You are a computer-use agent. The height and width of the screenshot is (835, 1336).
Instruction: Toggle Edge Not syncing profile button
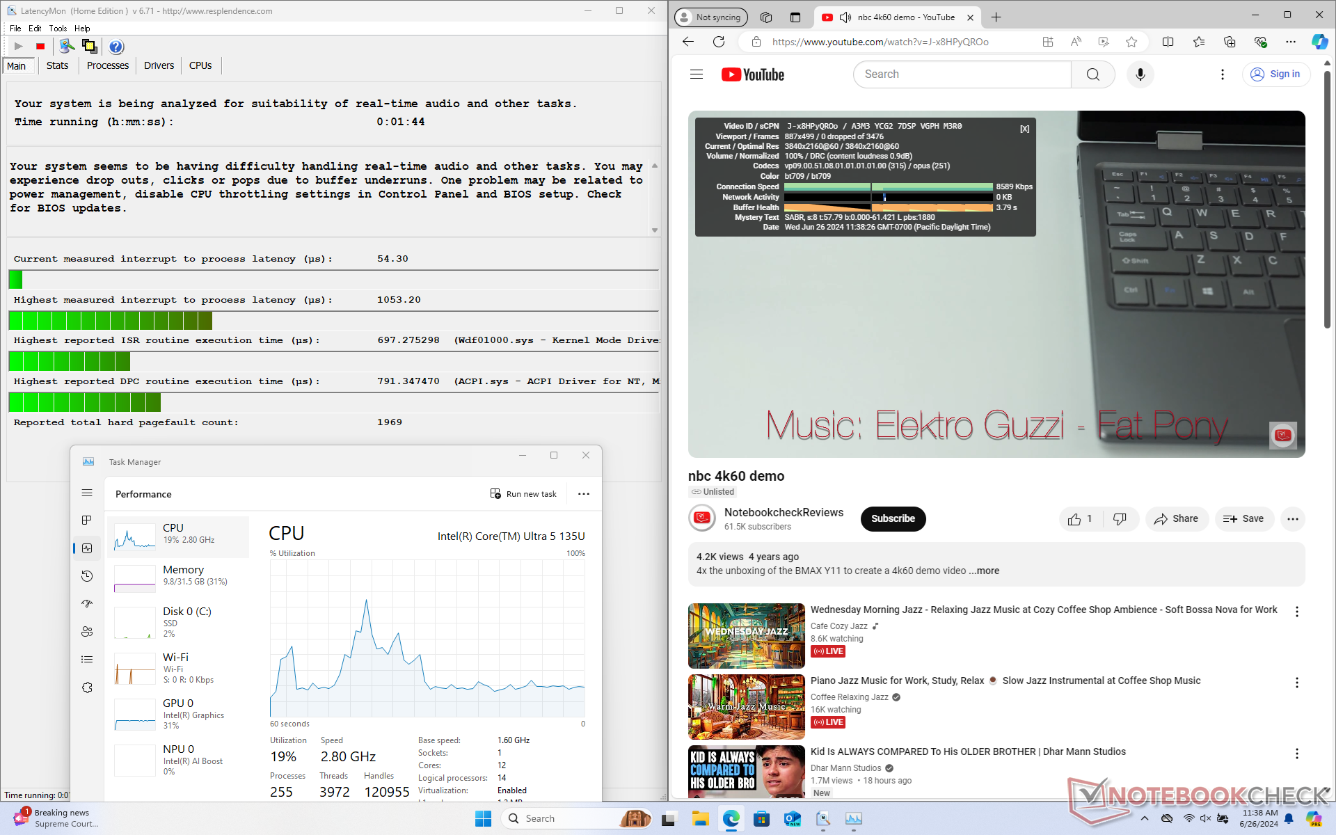click(710, 17)
